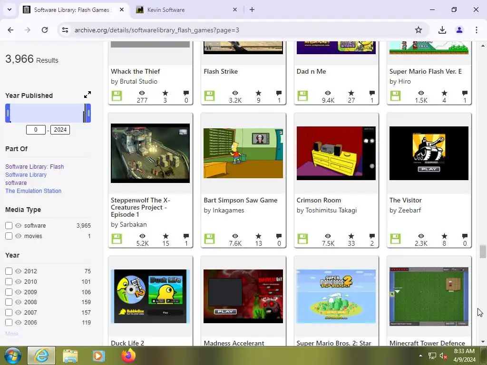
Task: Expand the Year Published histogram
Action: (x=88, y=95)
